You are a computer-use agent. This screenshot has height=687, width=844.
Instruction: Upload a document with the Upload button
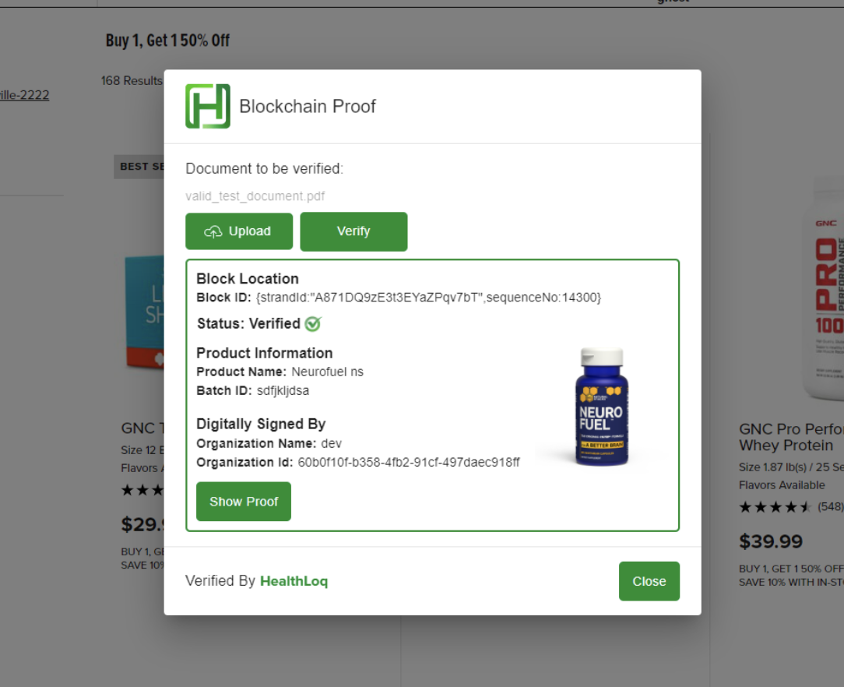pyautogui.click(x=239, y=231)
